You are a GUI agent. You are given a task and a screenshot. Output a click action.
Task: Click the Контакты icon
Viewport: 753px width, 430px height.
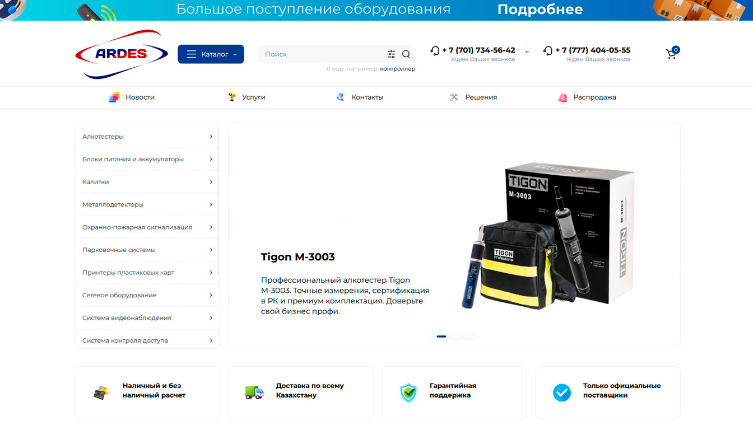(340, 97)
